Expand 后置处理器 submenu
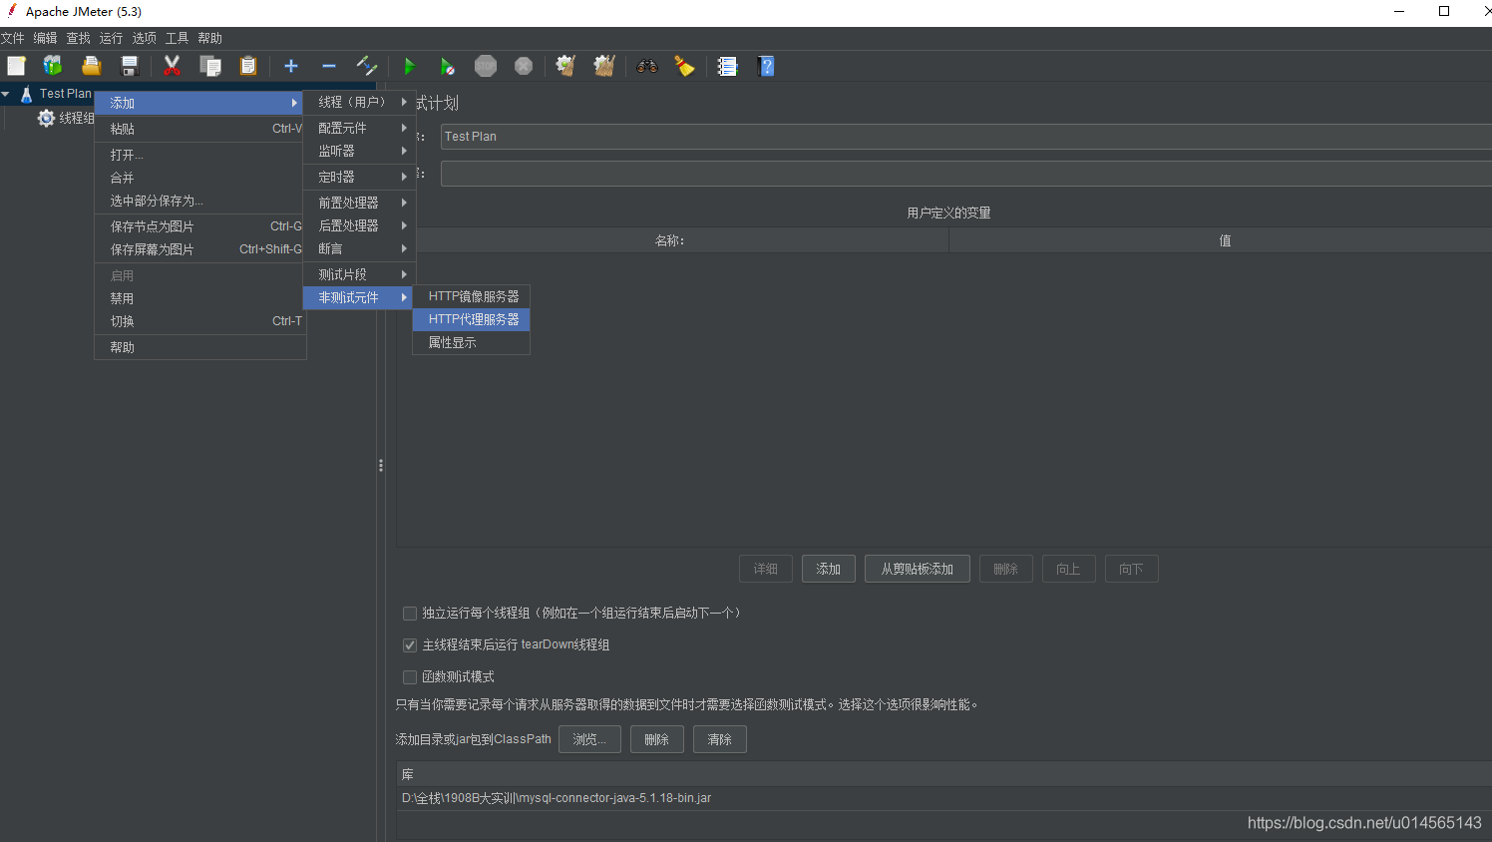This screenshot has height=842, width=1492. (359, 225)
